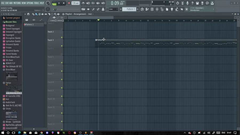
Task: Expand pattern selector arrow left of Pattern 1
Action: pos(121,9)
